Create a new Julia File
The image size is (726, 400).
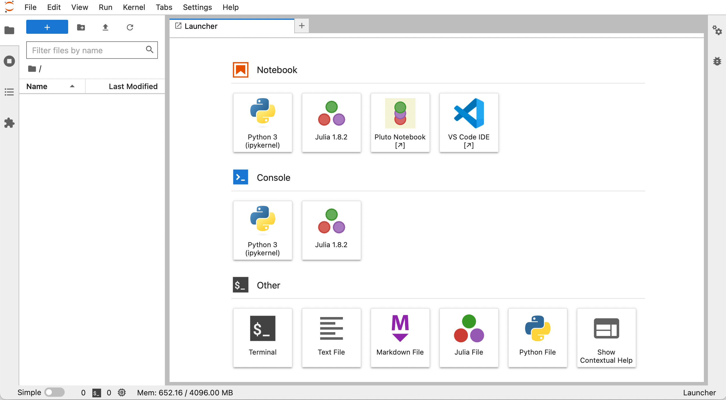[469, 338]
